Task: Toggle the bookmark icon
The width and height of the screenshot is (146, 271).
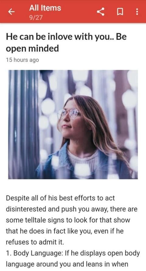Action: (x=120, y=12)
